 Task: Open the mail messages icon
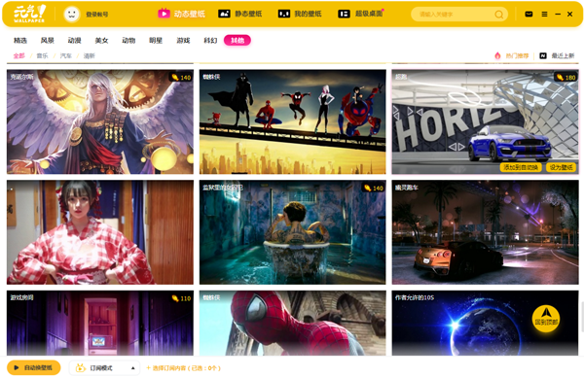pyautogui.click(x=529, y=15)
